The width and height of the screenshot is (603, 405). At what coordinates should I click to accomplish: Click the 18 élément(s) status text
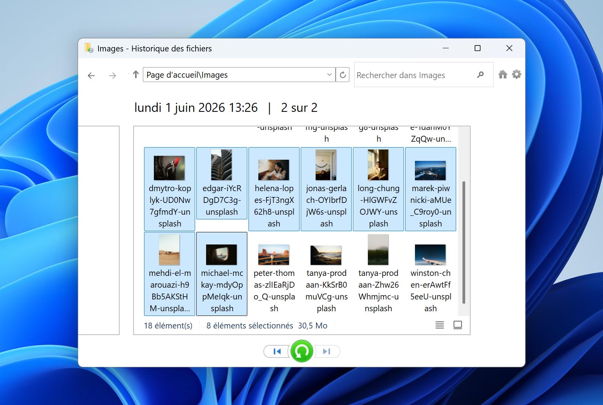click(168, 326)
